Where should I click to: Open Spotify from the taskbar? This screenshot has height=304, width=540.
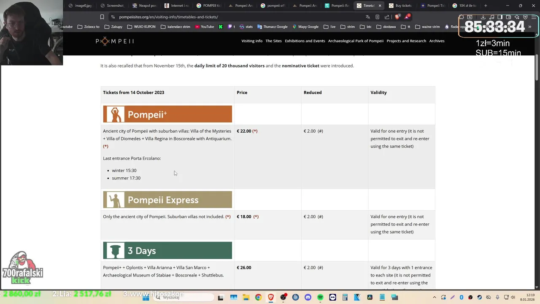click(320, 297)
